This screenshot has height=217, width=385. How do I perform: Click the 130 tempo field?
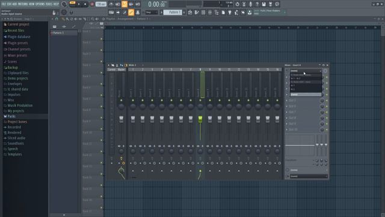pos(100,4)
